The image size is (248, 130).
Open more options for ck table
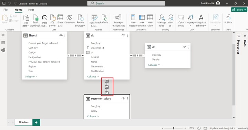tap(188, 47)
